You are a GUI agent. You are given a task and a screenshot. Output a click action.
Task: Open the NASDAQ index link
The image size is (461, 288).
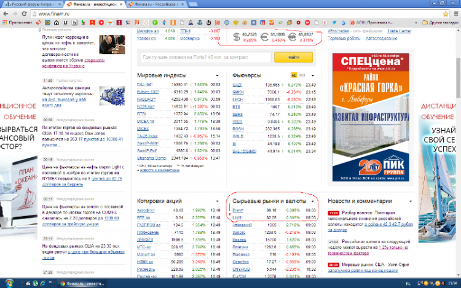146,99
